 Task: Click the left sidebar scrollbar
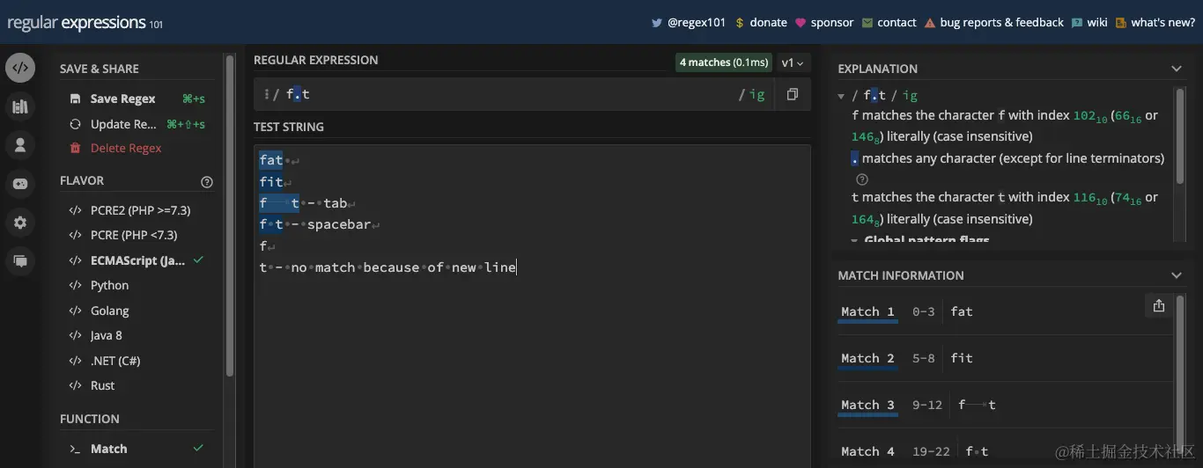(x=230, y=216)
